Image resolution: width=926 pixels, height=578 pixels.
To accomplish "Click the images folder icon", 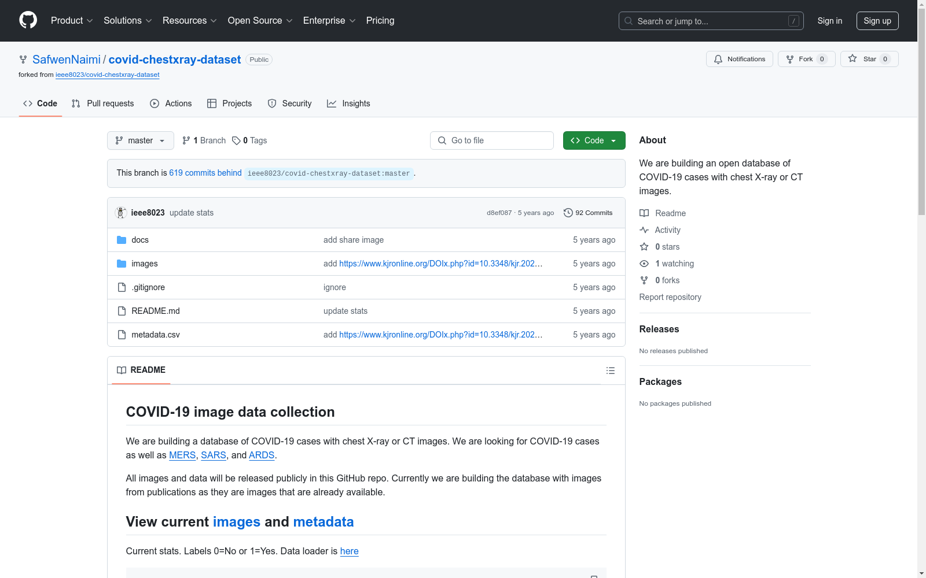I will pyautogui.click(x=122, y=264).
